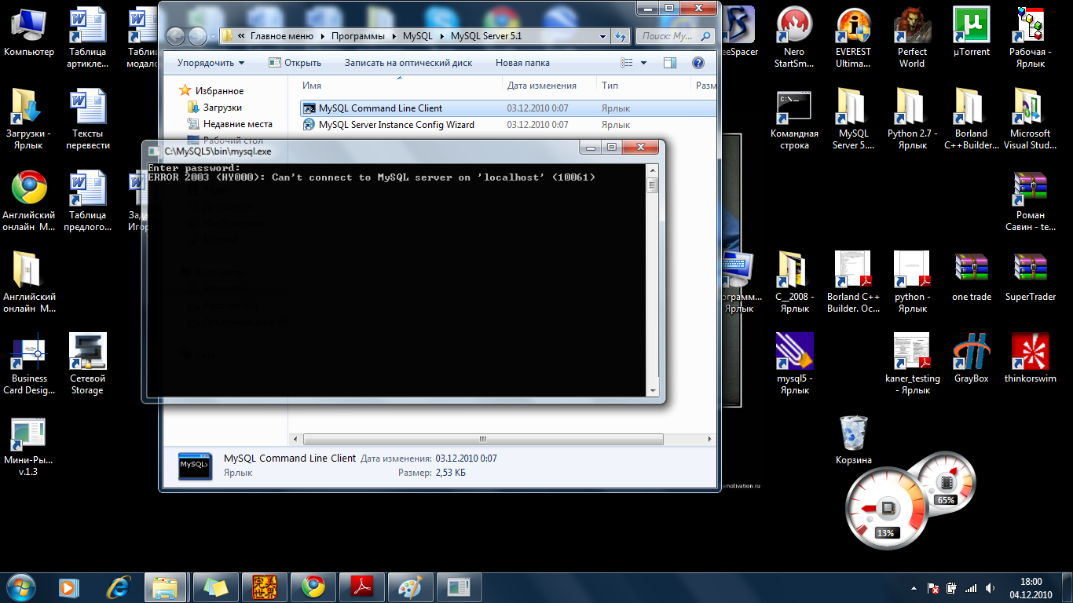
Task: Open Explorer help question mark button
Action: [x=698, y=63]
